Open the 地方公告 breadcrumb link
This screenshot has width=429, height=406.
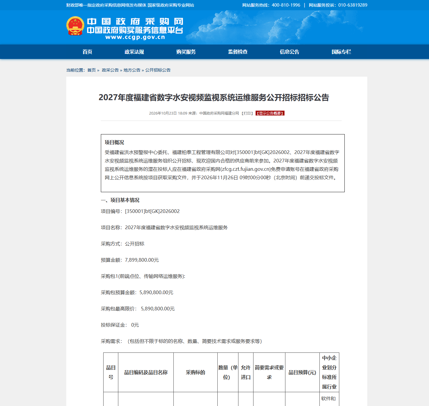(132, 70)
